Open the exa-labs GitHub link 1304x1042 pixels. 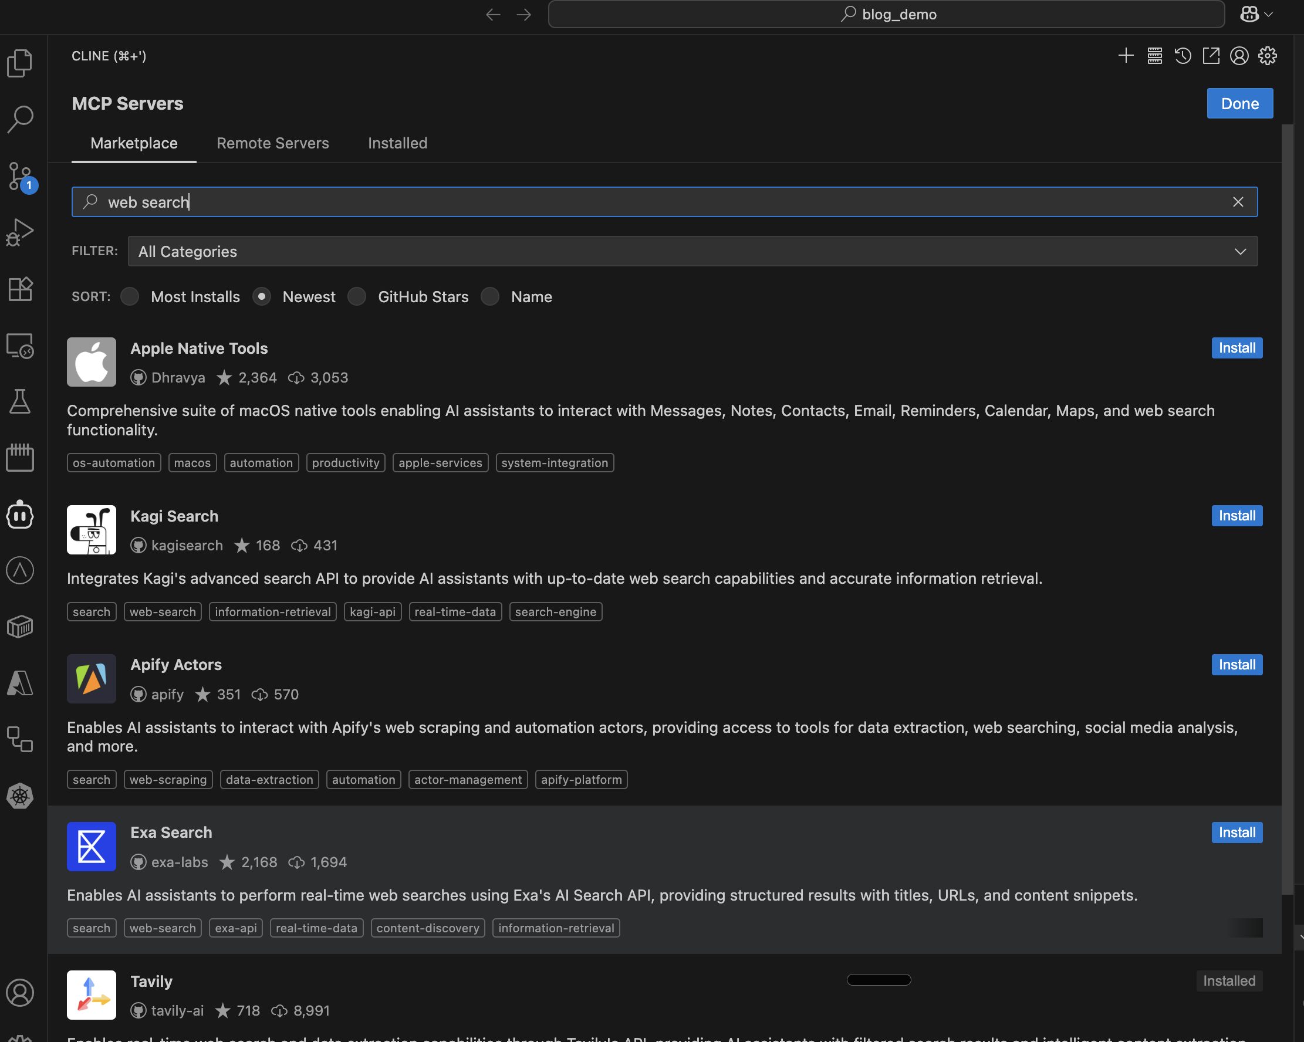(x=169, y=862)
